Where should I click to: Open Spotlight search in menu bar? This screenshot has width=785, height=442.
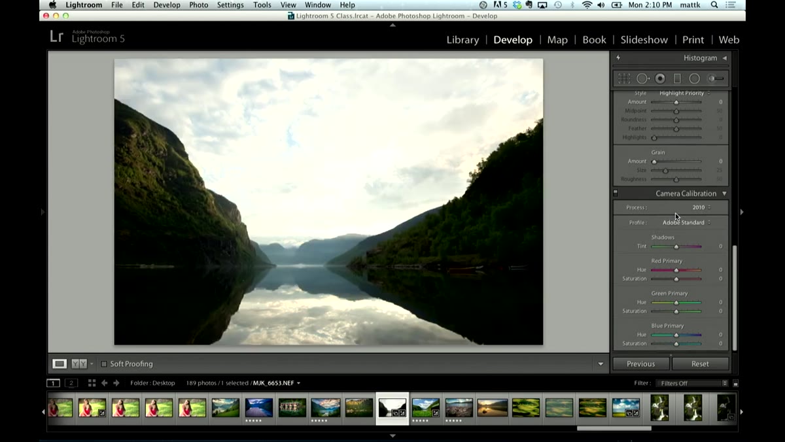pyautogui.click(x=714, y=5)
